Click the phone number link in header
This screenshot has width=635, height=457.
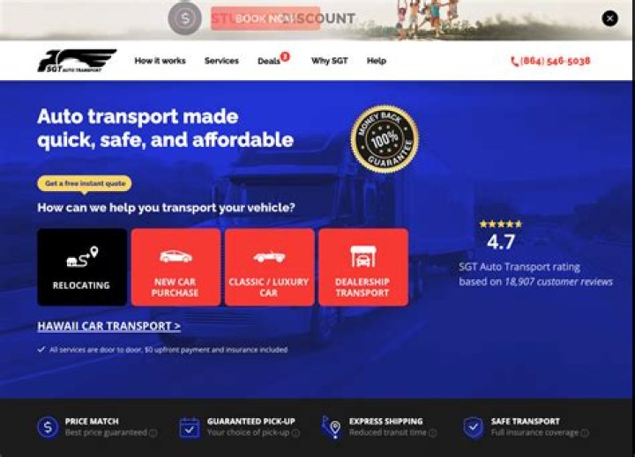pyautogui.click(x=550, y=61)
